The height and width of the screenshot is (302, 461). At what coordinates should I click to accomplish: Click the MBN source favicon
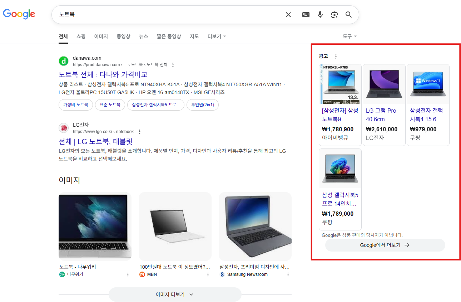[142, 274]
